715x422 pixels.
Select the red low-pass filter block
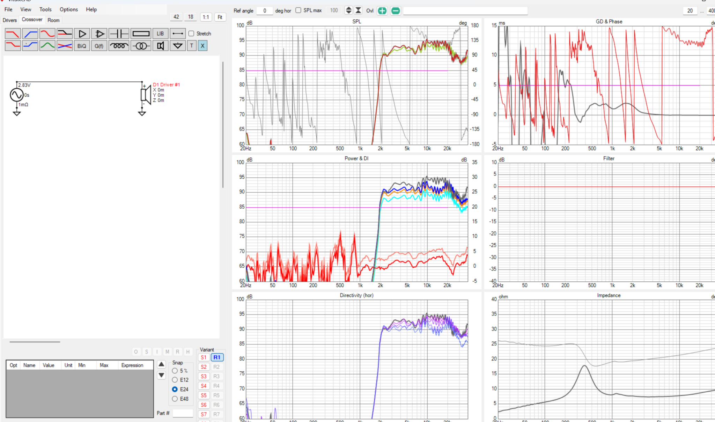13,34
